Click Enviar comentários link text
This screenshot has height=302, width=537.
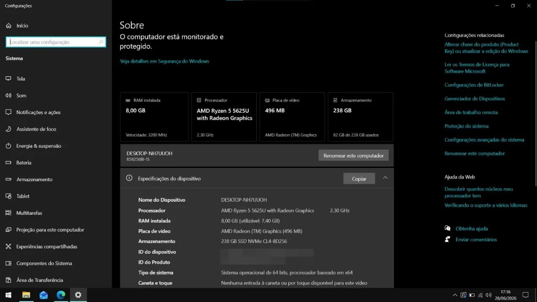[476, 240]
